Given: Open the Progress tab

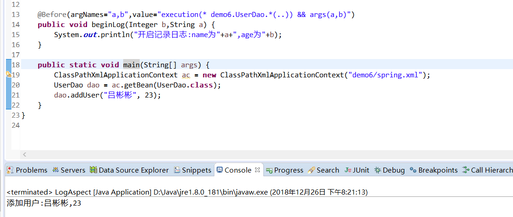Looking at the screenshot, I should pos(284,170).
